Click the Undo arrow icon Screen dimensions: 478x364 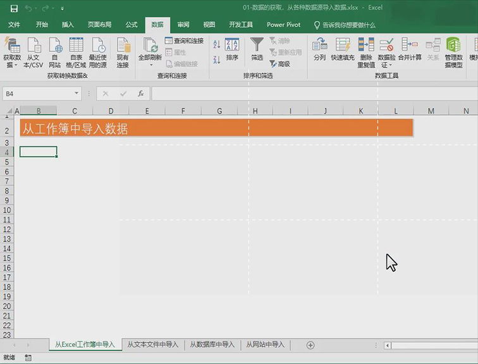(x=28, y=8)
